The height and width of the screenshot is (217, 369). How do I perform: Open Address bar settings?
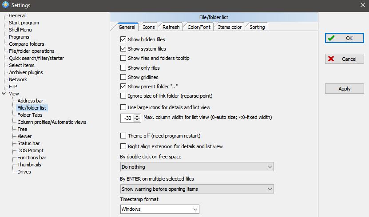[30, 101]
